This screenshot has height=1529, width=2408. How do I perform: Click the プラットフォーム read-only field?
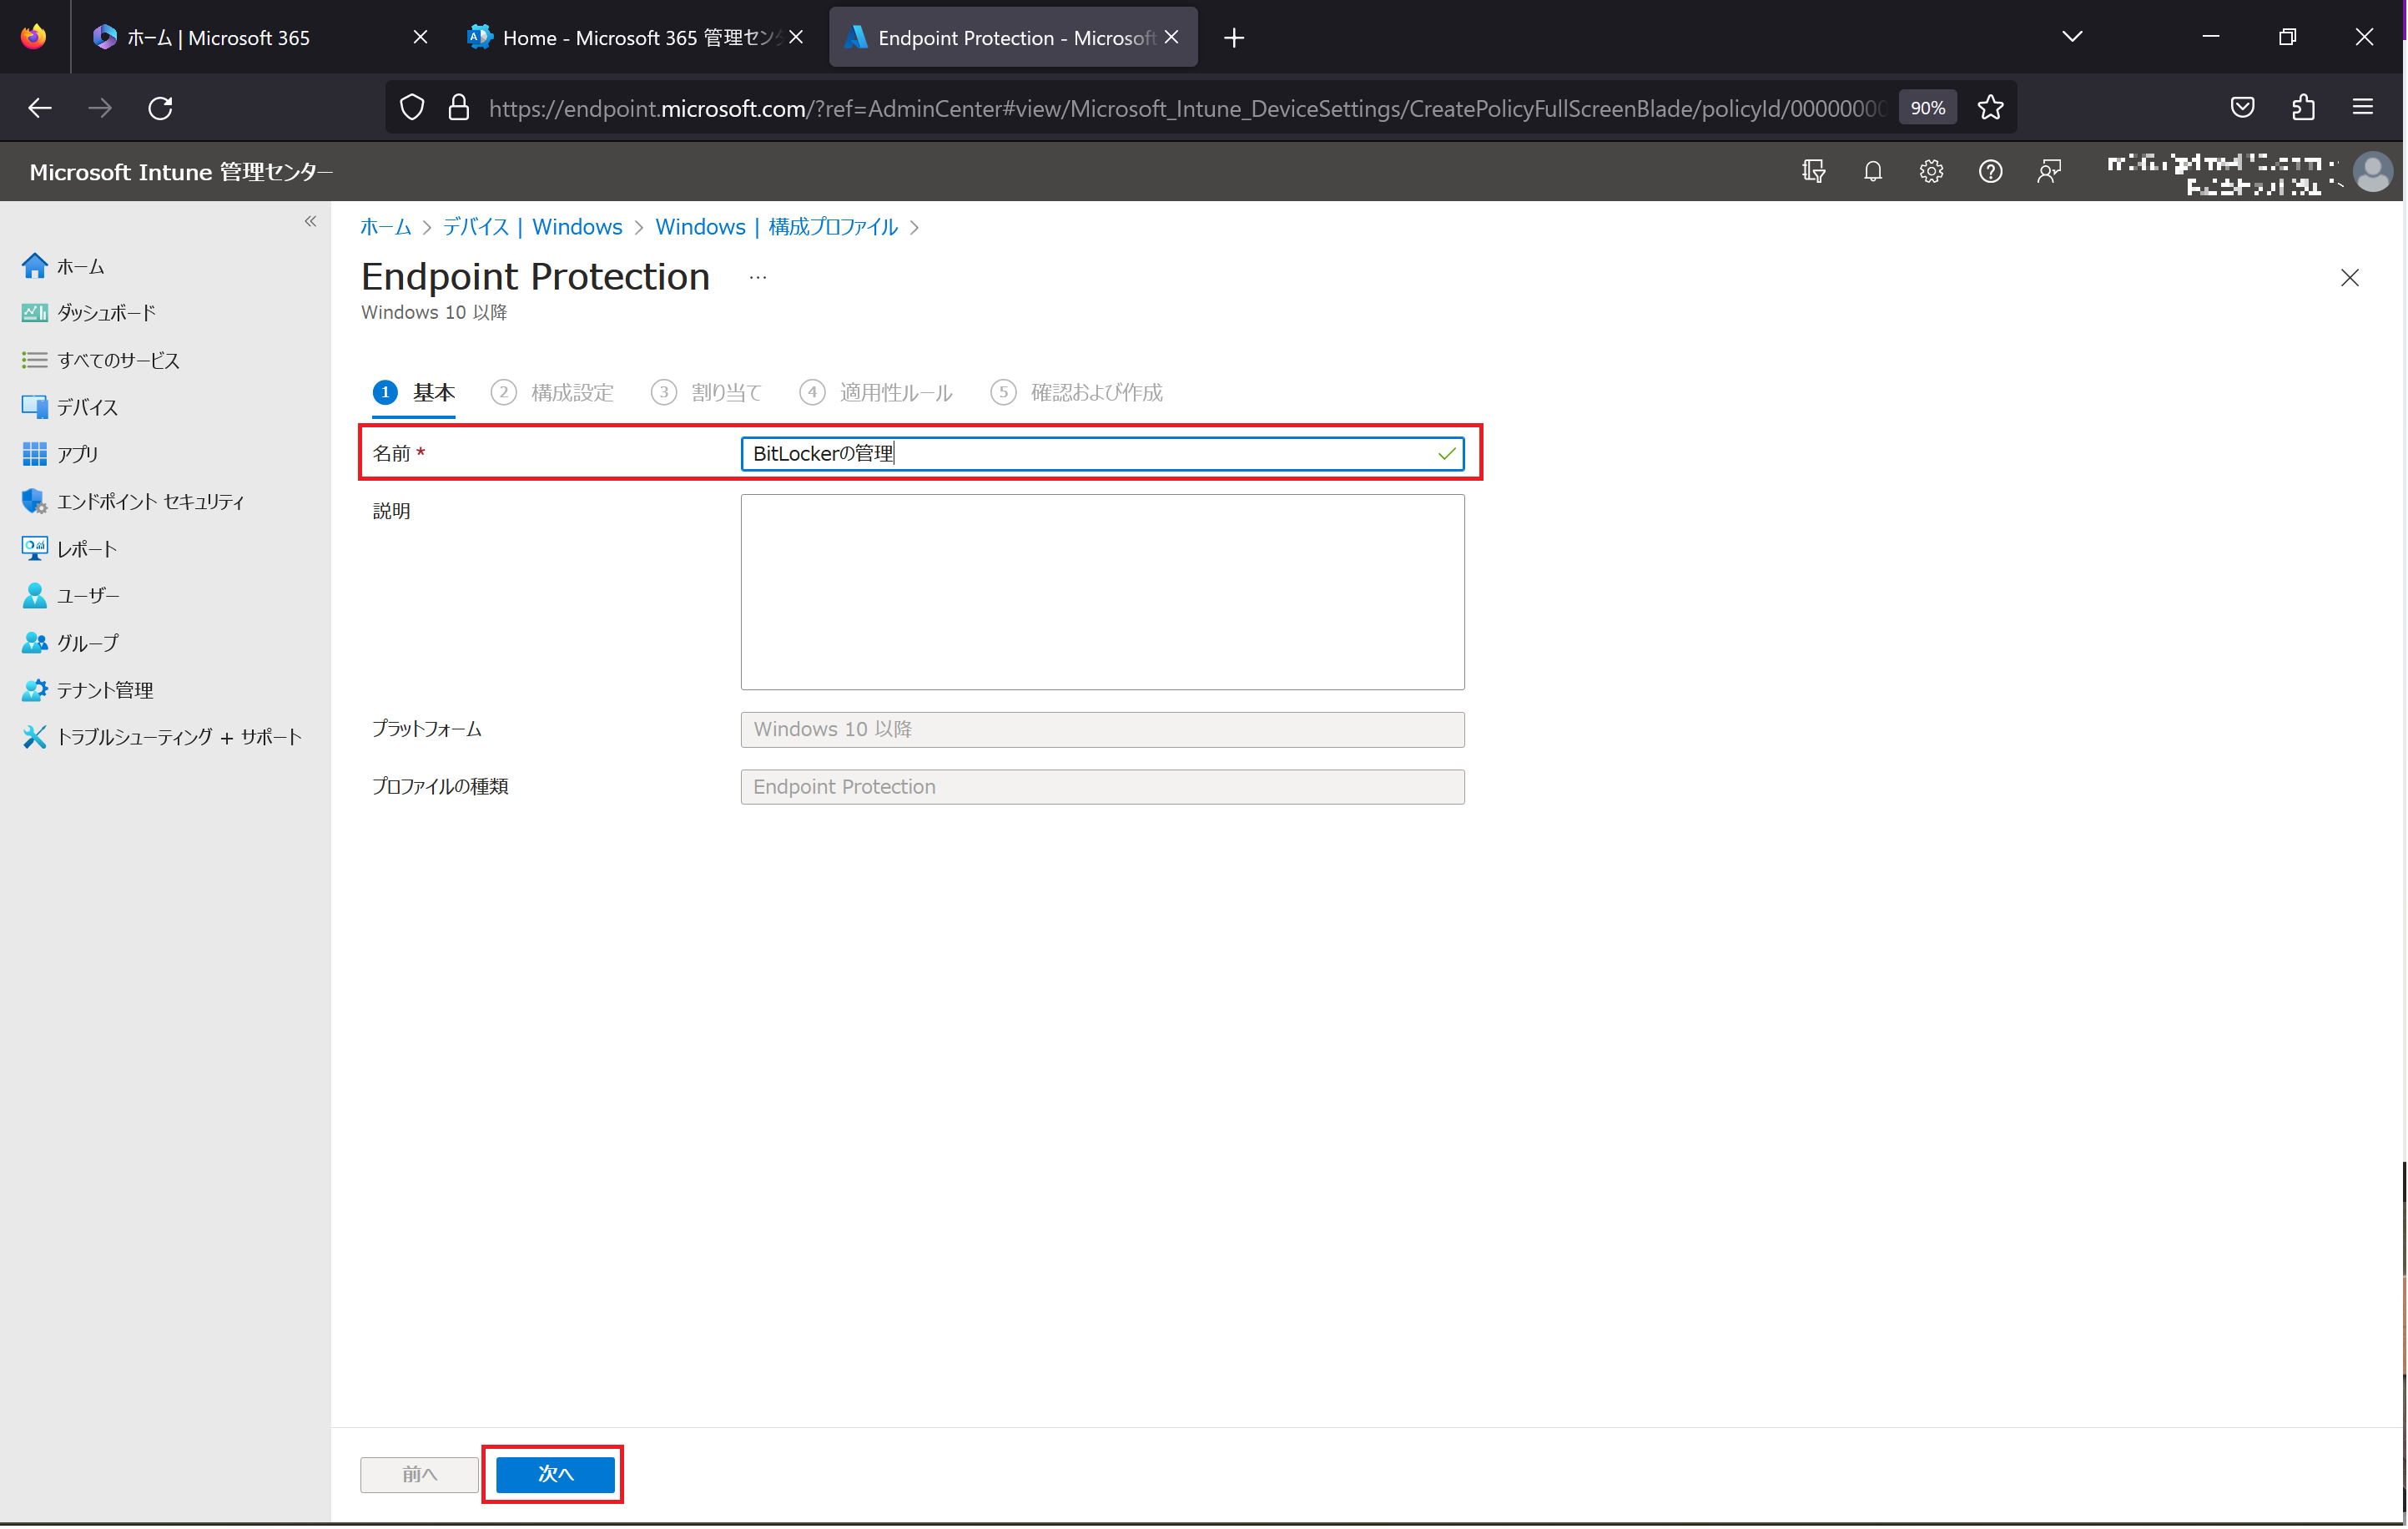point(1102,729)
